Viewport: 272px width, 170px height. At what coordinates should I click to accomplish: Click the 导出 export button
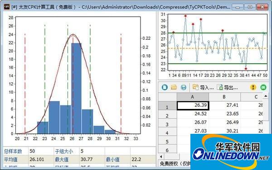(x=227, y=87)
